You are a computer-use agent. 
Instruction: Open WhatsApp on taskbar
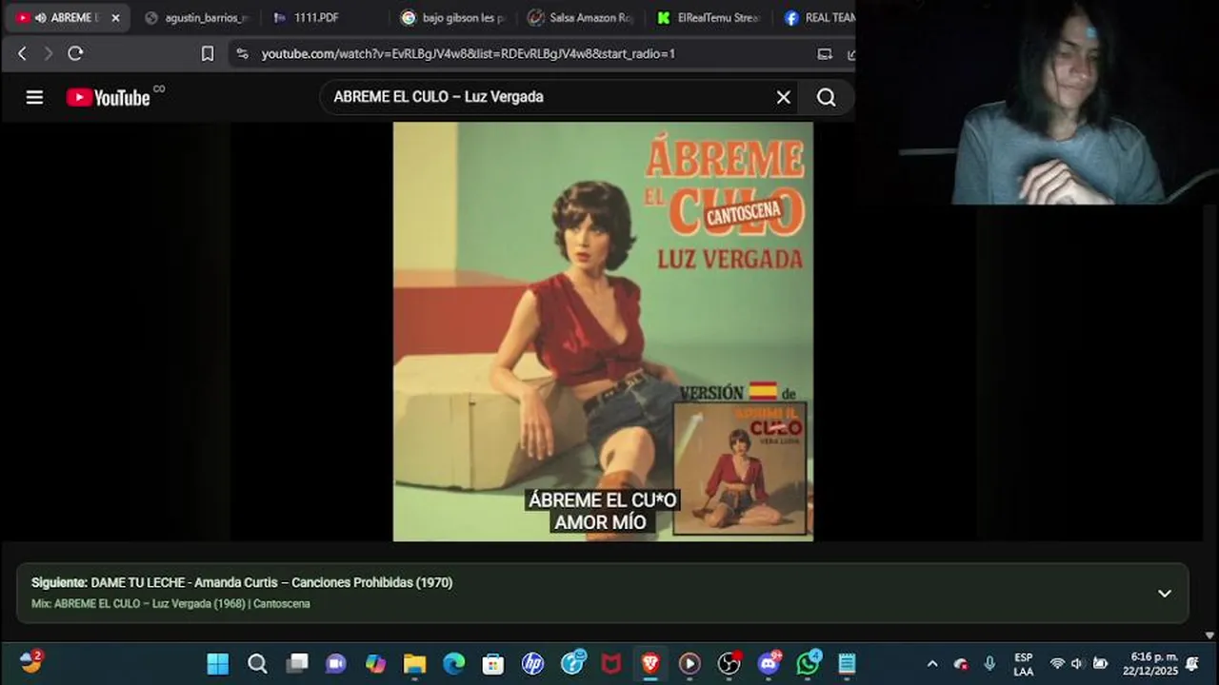click(x=809, y=663)
